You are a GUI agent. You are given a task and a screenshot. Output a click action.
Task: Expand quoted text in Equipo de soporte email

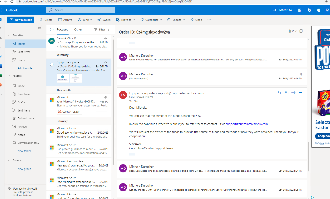(x=132, y=154)
